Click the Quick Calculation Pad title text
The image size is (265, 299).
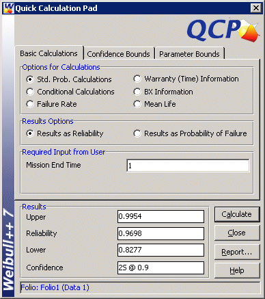tap(56, 8)
